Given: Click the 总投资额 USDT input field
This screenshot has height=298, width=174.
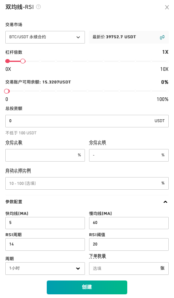Looking at the screenshot, I should (87, 121).
